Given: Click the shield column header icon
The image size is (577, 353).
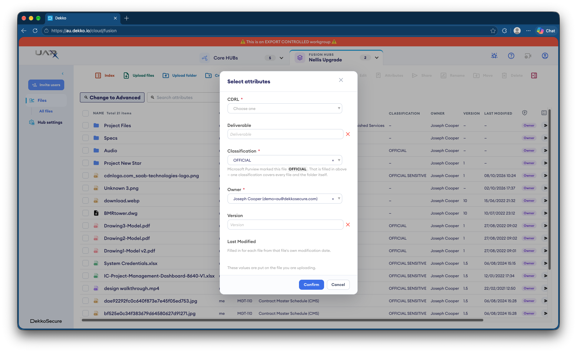Looking at the screenshot, I should click(525, 113).
